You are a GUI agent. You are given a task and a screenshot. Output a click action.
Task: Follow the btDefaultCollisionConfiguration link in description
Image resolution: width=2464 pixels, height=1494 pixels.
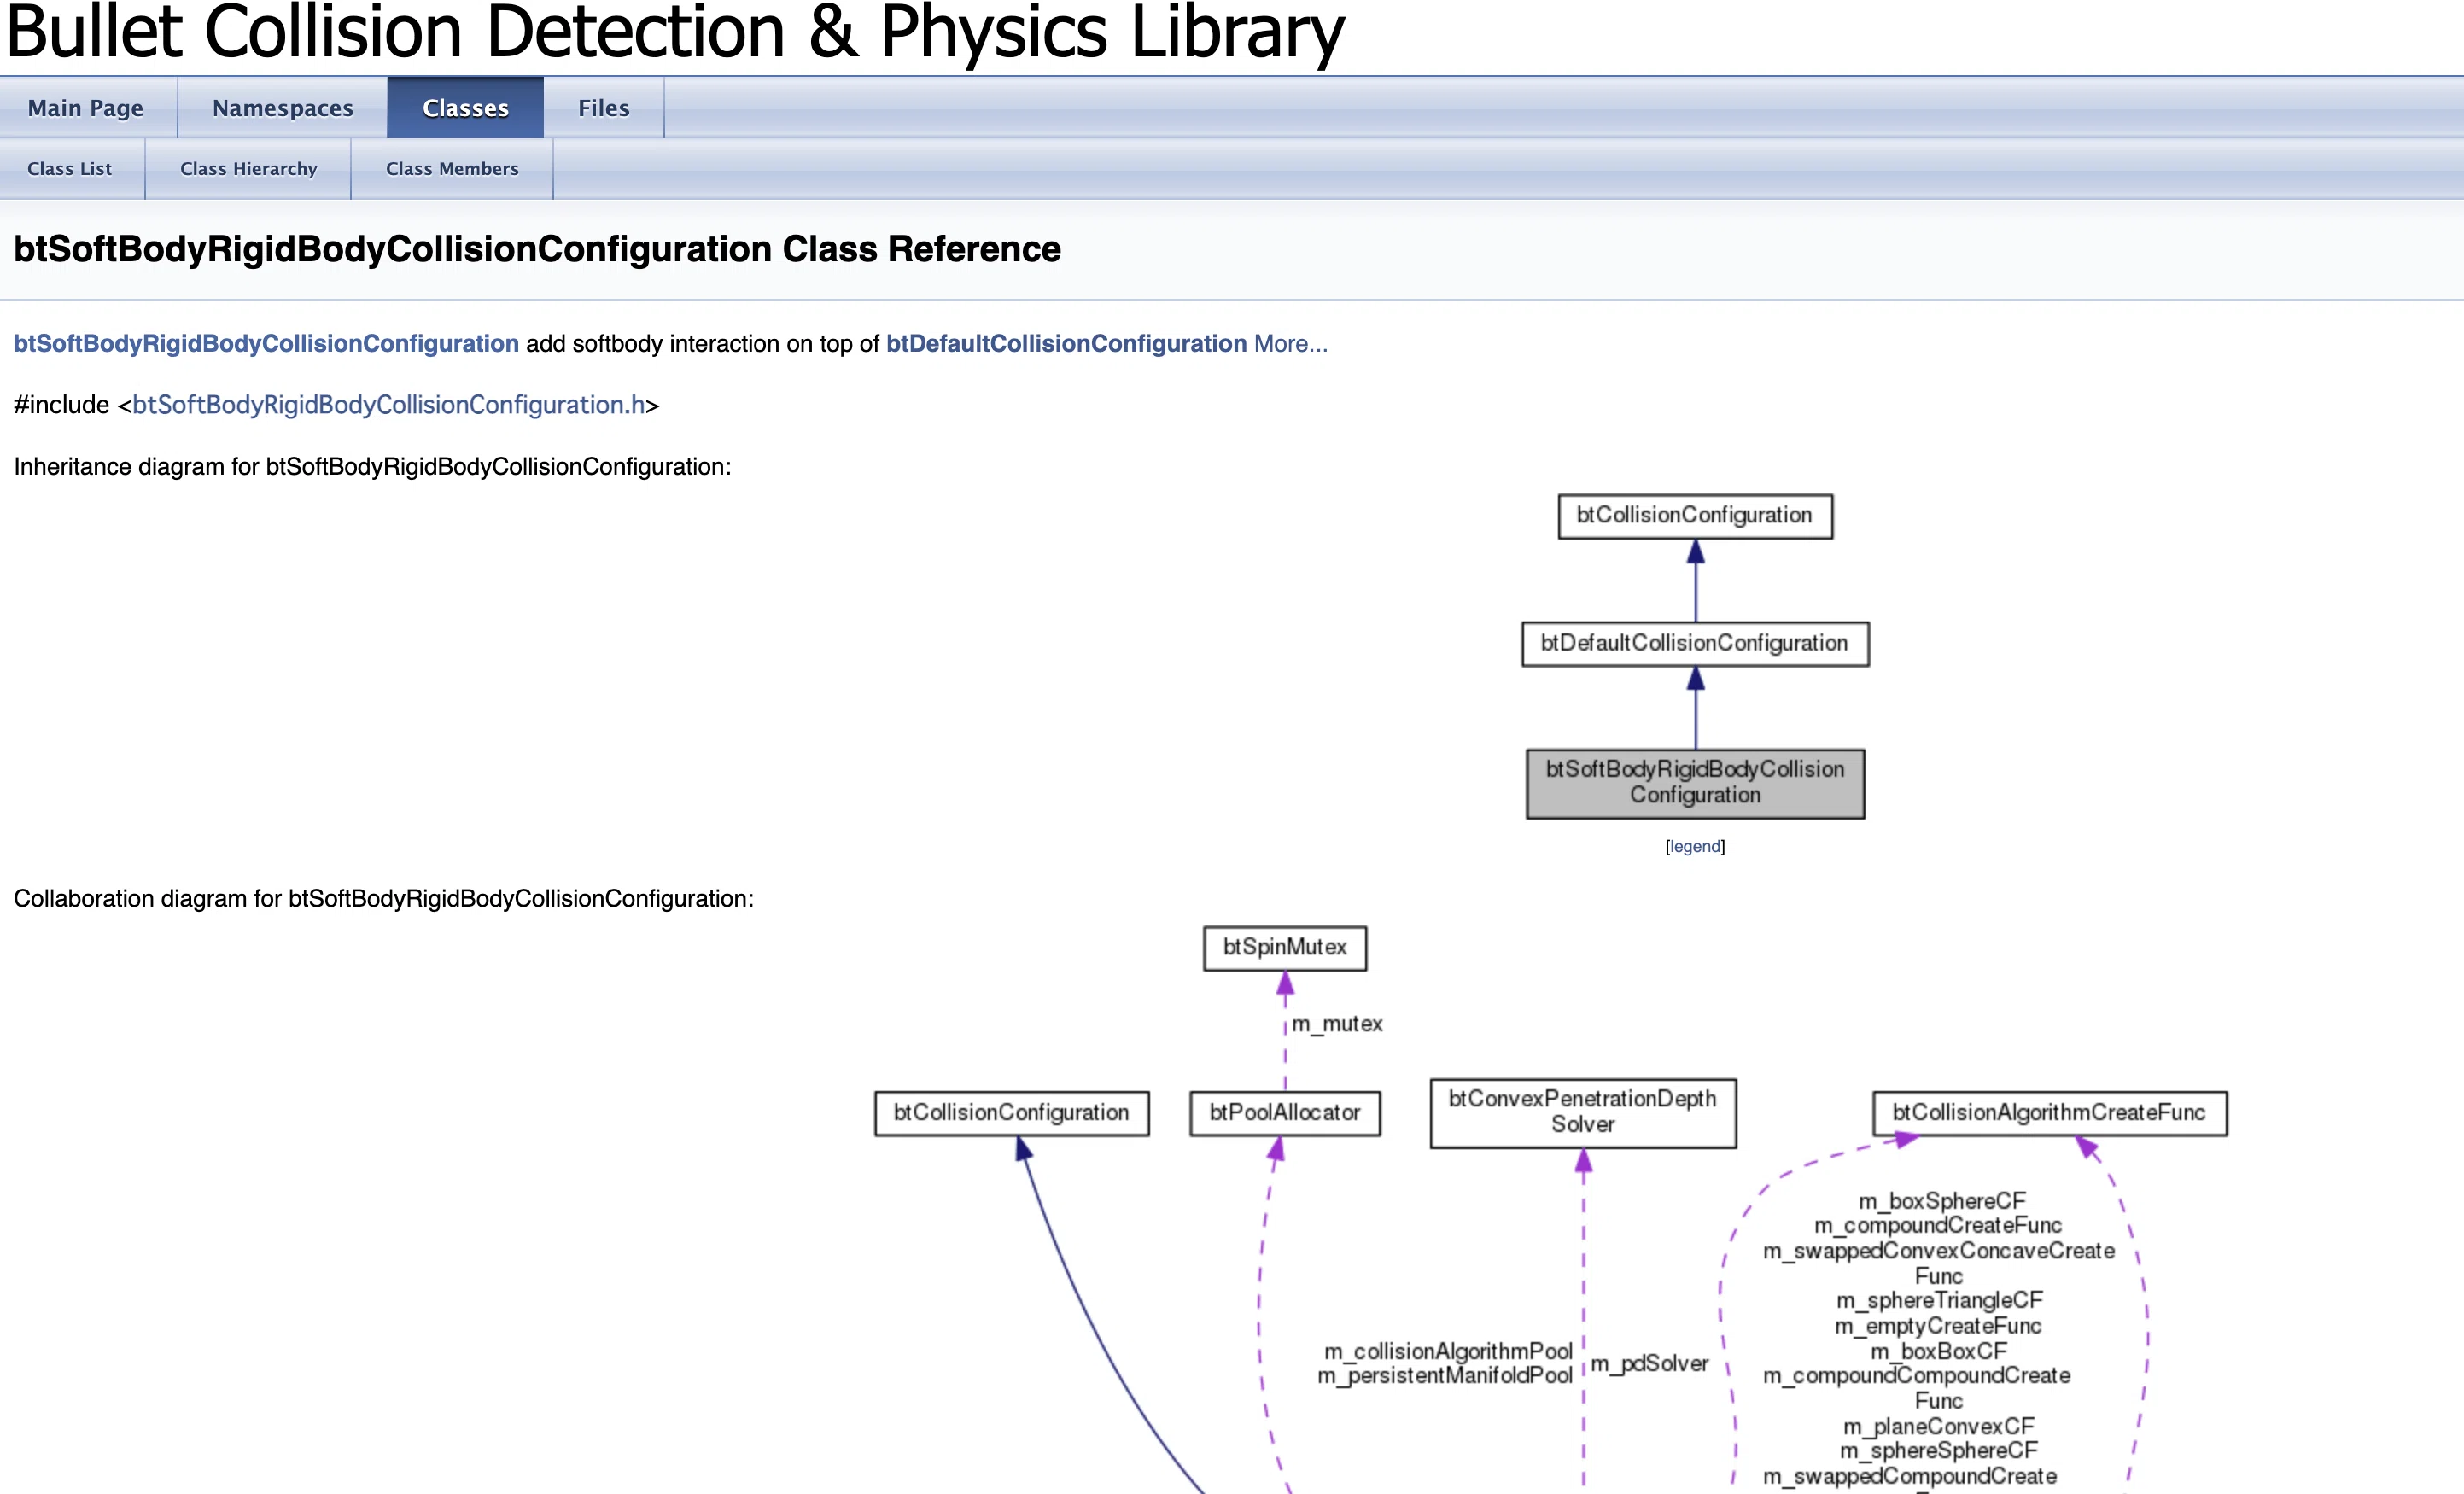click(1066, 344)
